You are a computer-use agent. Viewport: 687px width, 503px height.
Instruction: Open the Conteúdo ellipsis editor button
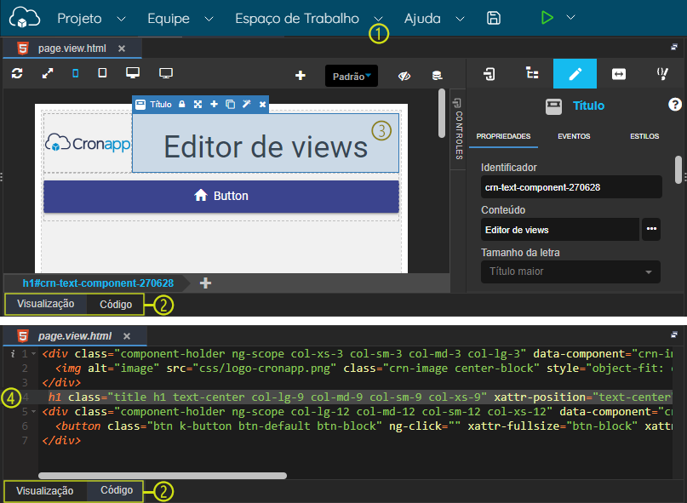pyautogui.click(x=651, y=229)
